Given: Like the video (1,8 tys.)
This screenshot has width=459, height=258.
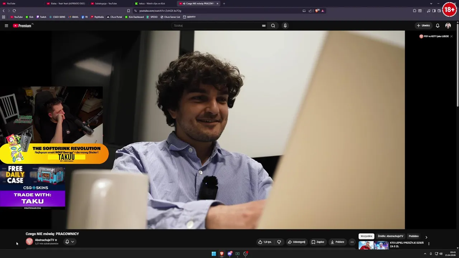Looking at the screenshot, I should click(265, 242).
